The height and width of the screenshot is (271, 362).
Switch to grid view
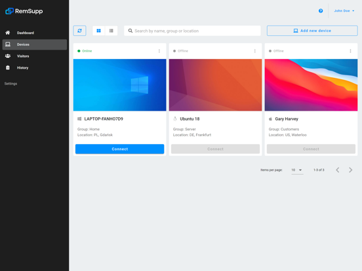click(98, 31)
